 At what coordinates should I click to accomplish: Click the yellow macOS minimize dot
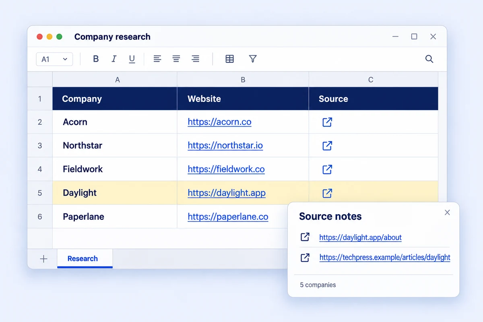tap(50, 37)
